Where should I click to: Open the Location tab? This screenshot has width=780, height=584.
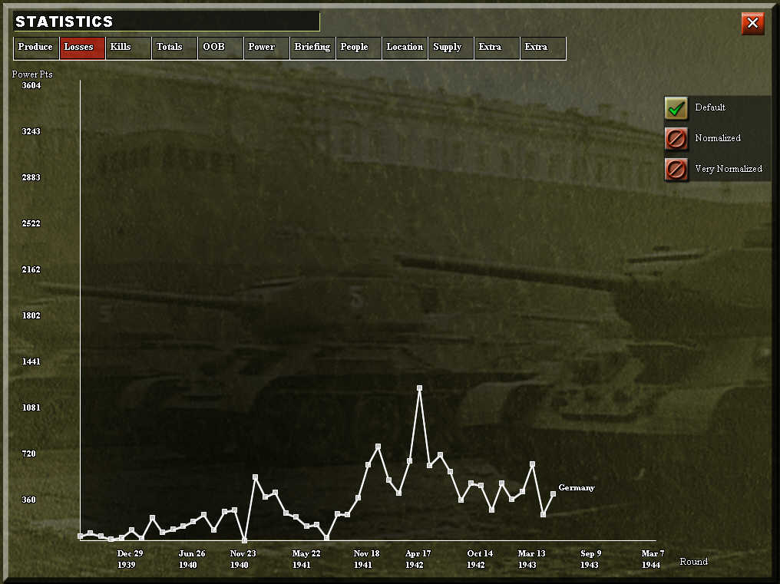[x=405, y=48]
